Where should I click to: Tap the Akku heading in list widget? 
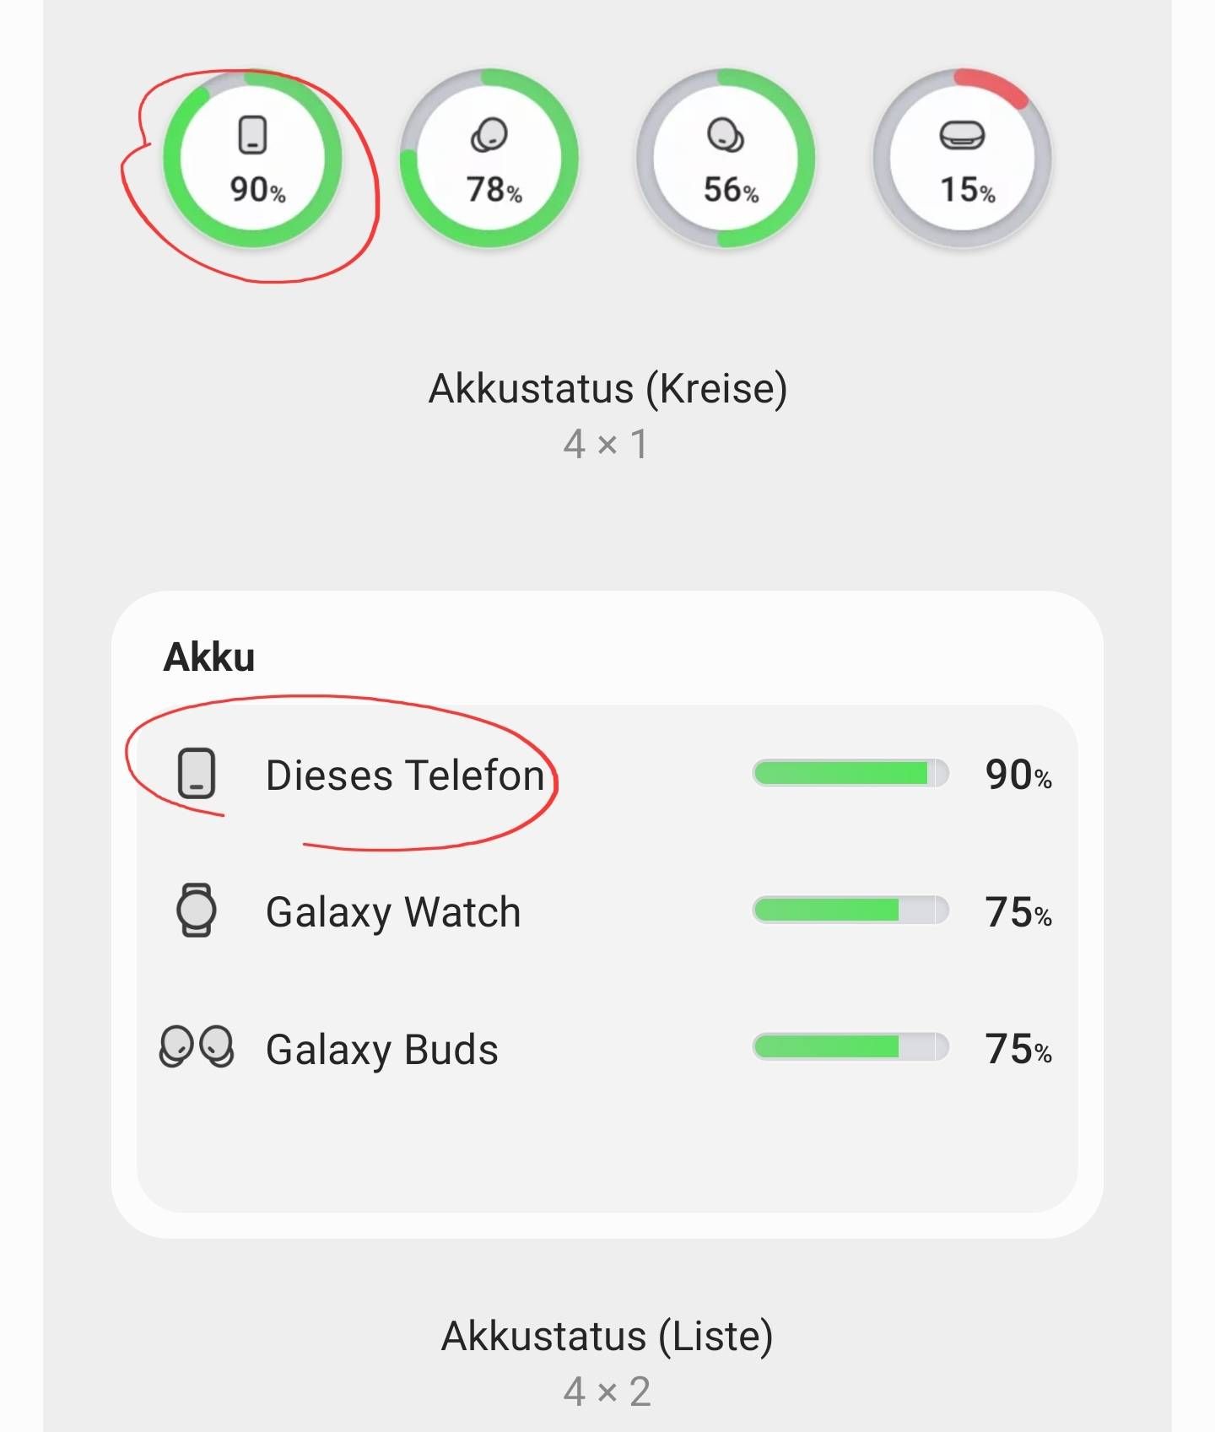(209, 657)
